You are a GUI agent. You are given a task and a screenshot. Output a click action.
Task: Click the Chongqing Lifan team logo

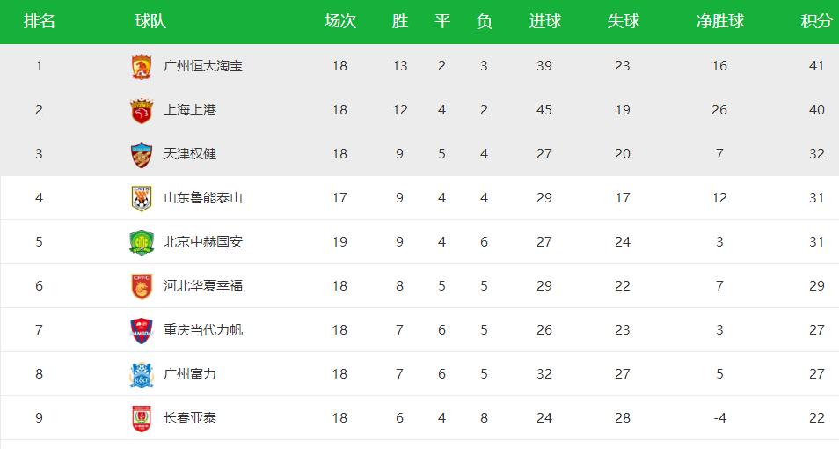coord(141,330)
